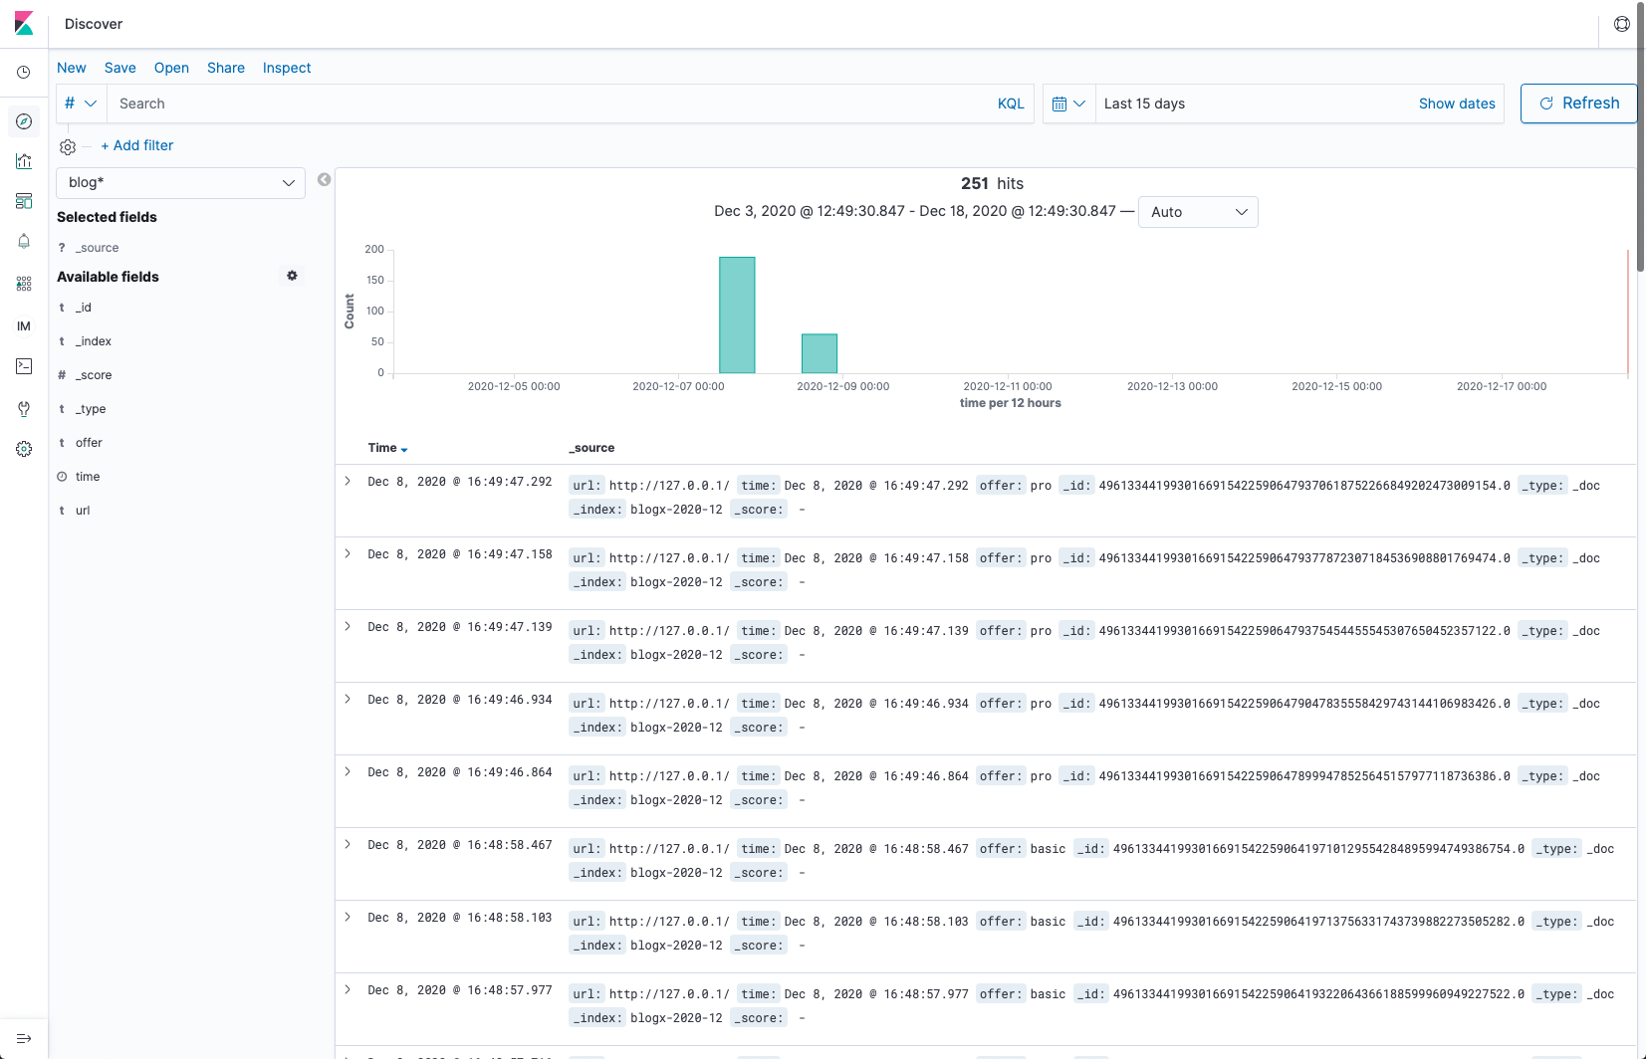1646x1059 pixels.
Task: Click the 251 hits count
Action: point(992,183)
